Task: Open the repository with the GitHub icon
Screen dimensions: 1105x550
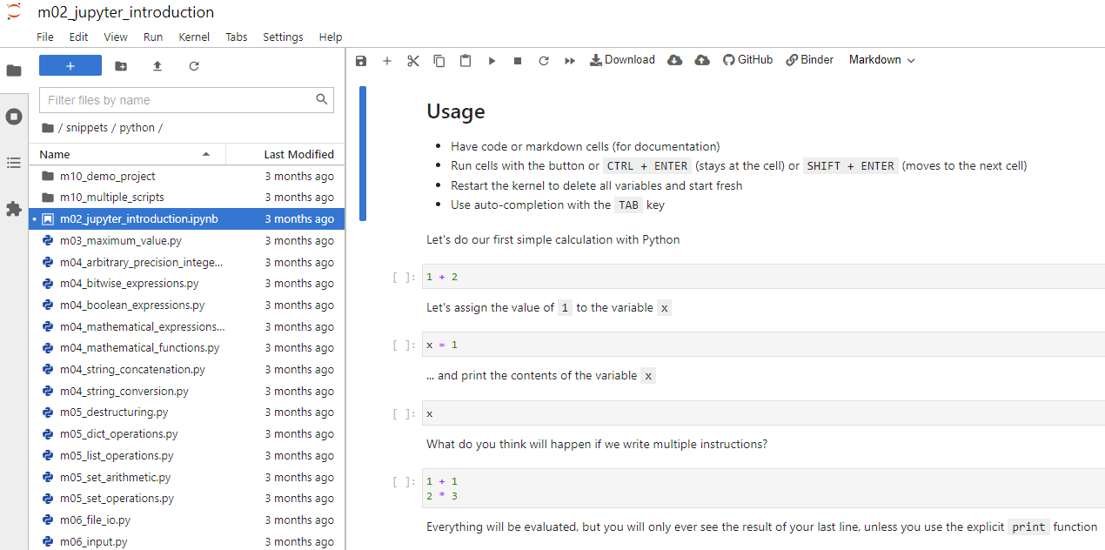Action: [747, 59]
